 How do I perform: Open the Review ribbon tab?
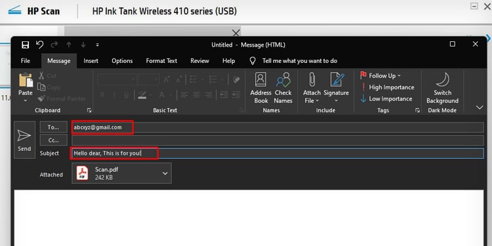(199, 61)
